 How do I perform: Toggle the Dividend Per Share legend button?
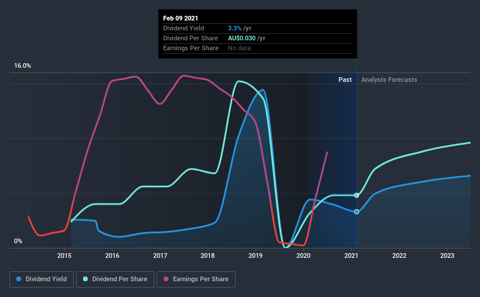tap(115, 279)
